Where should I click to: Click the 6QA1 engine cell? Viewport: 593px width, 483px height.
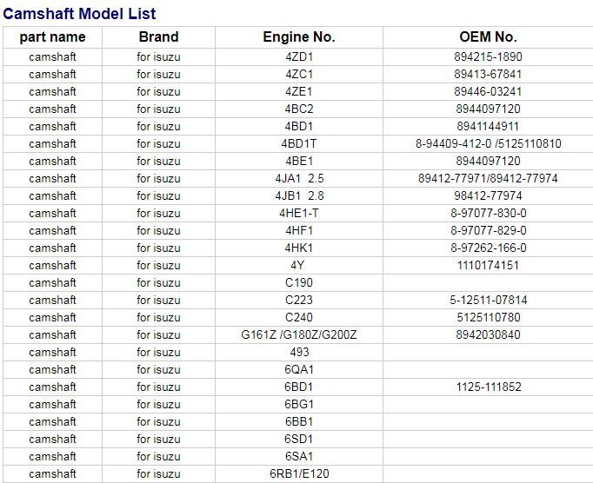(299, 370)
